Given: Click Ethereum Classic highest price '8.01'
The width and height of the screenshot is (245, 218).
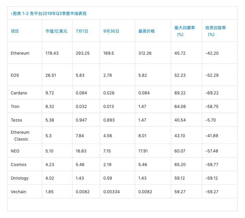Looking at the screenshot, I should [x=142, y=136].
